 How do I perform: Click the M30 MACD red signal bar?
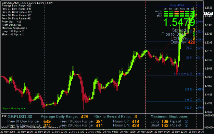click(182, 12)
